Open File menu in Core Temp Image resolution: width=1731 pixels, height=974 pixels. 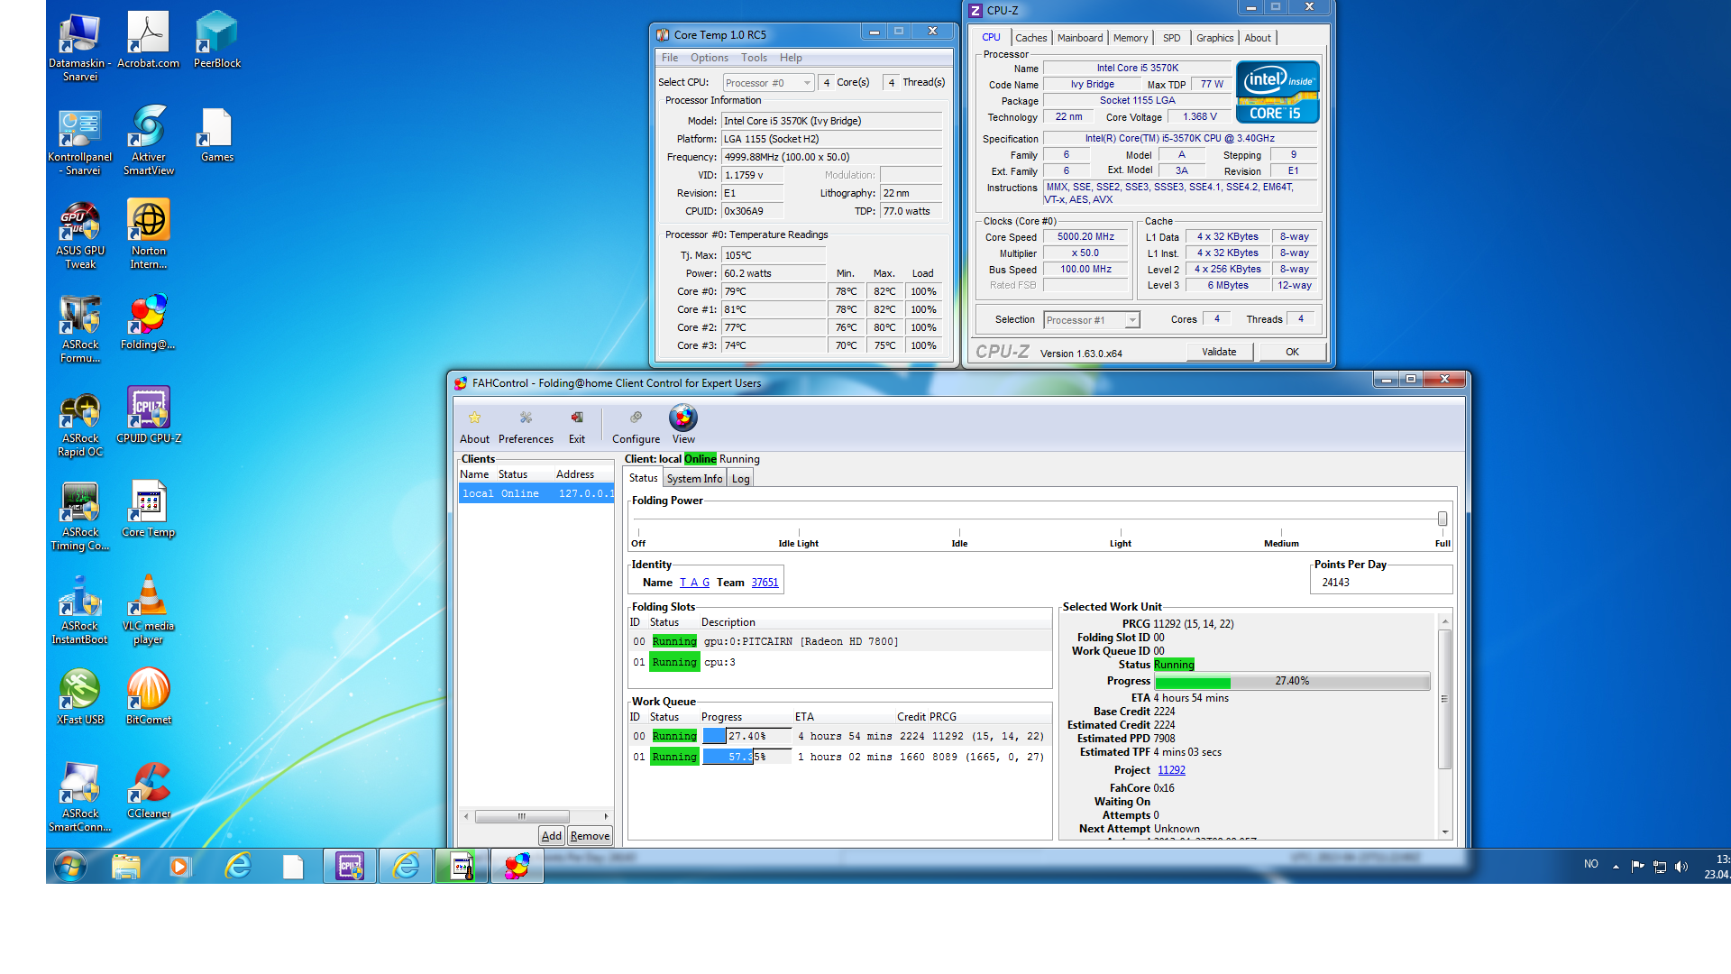670,58
